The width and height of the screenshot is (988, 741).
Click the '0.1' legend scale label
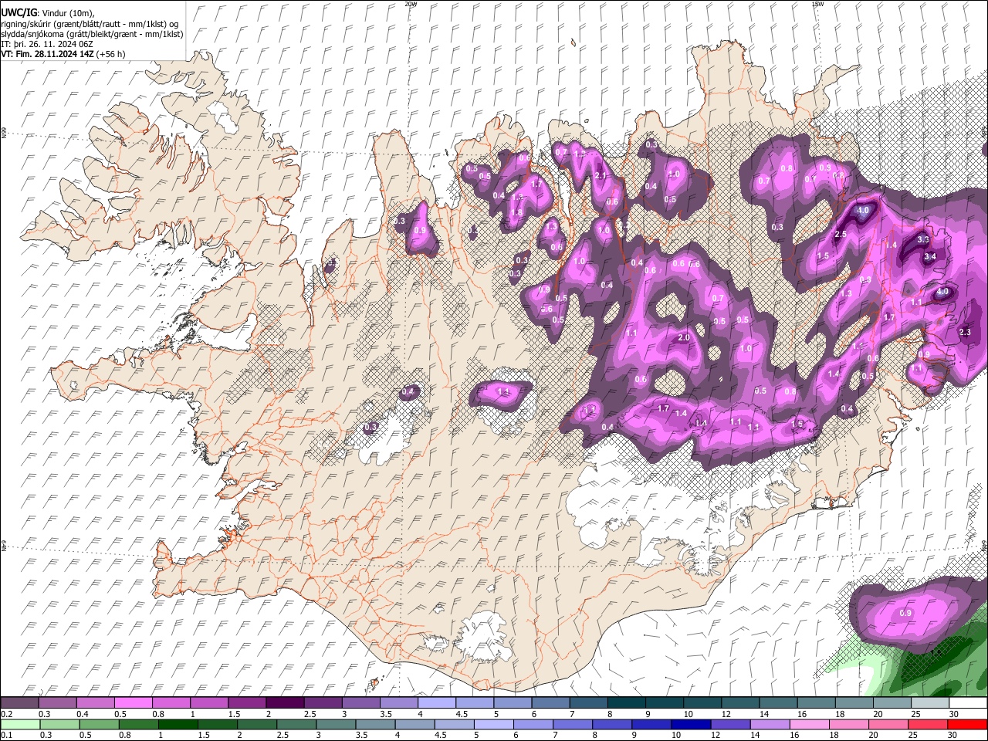click(x=5, y=735)
